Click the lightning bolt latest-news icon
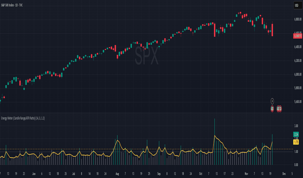This screenshot has height=178, width=303. click(272, 101)
